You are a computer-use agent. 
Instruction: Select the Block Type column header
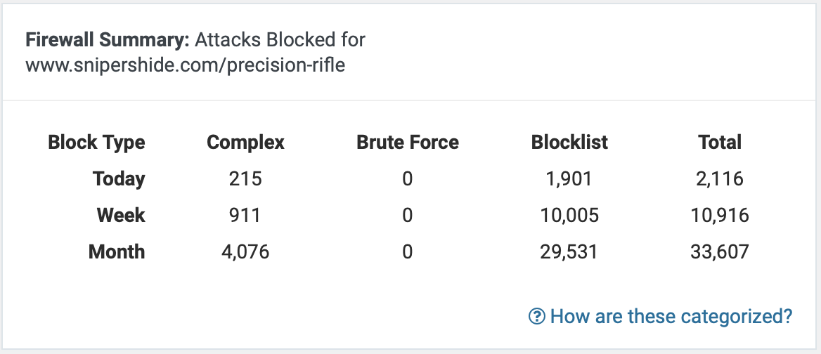tap(96, 143)
